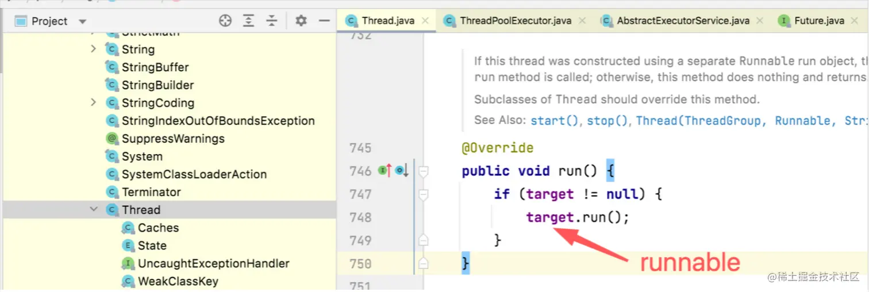Screen dimensions: 869x292
Task: Click the class icon beside Terminator
Action: tap(112, 192)
